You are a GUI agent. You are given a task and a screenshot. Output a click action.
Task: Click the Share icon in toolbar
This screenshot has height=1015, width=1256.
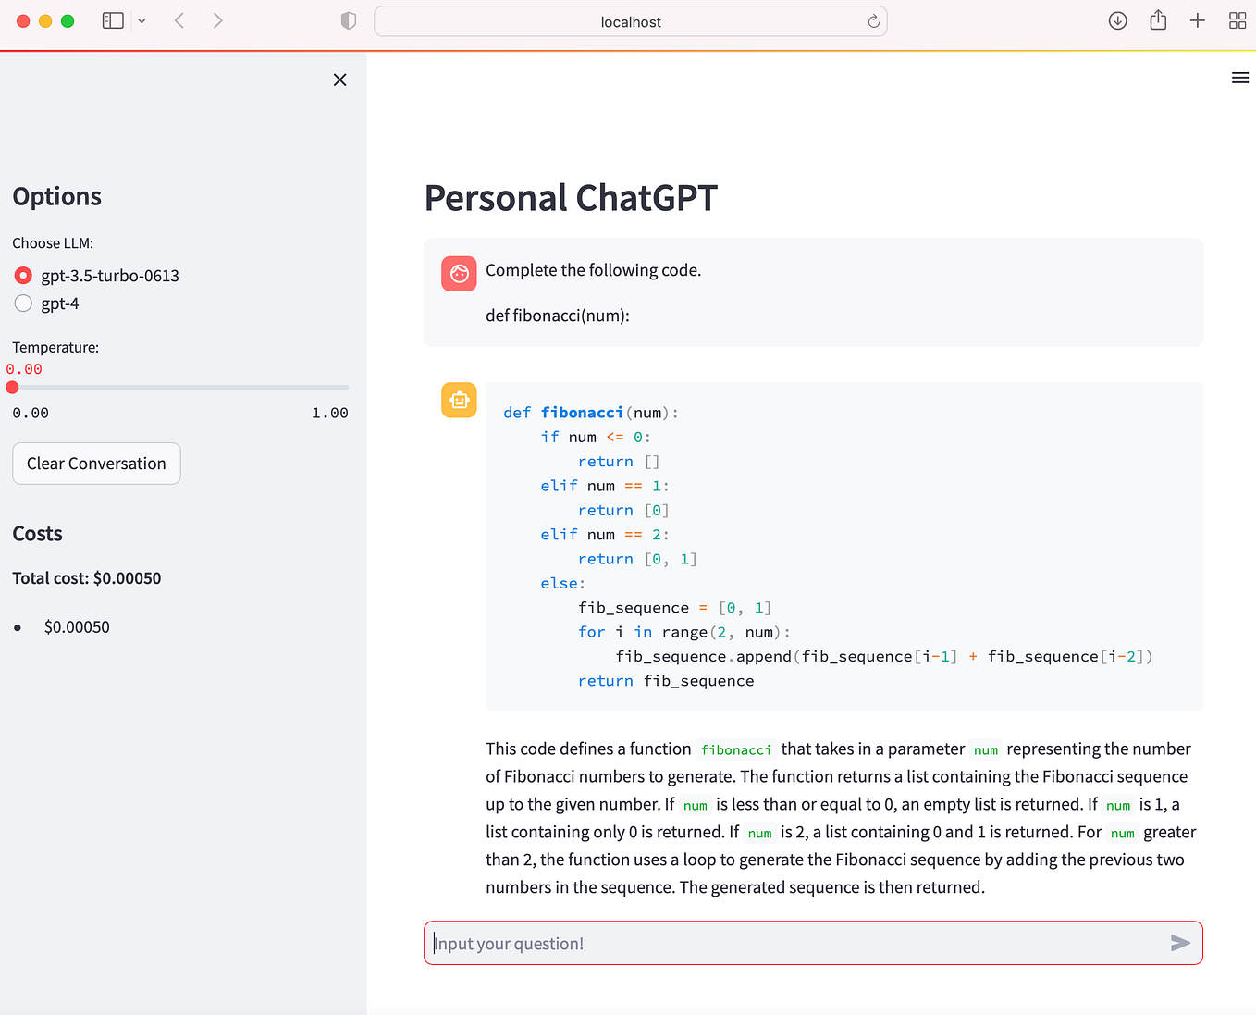(x=1157, y=19)
